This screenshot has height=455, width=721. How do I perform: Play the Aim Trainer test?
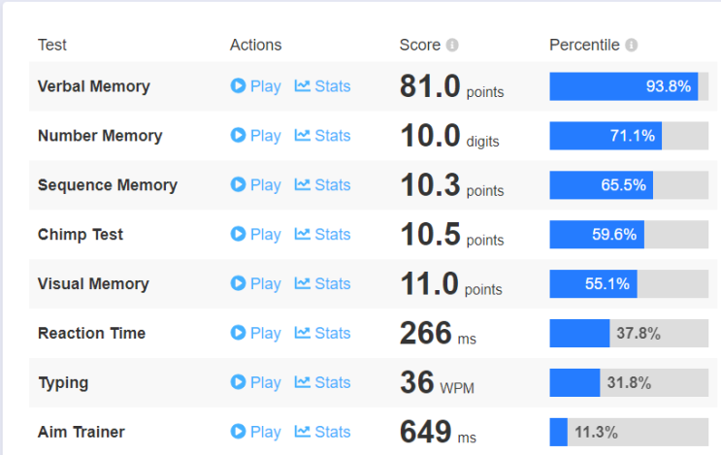click(x=256, y=433)
